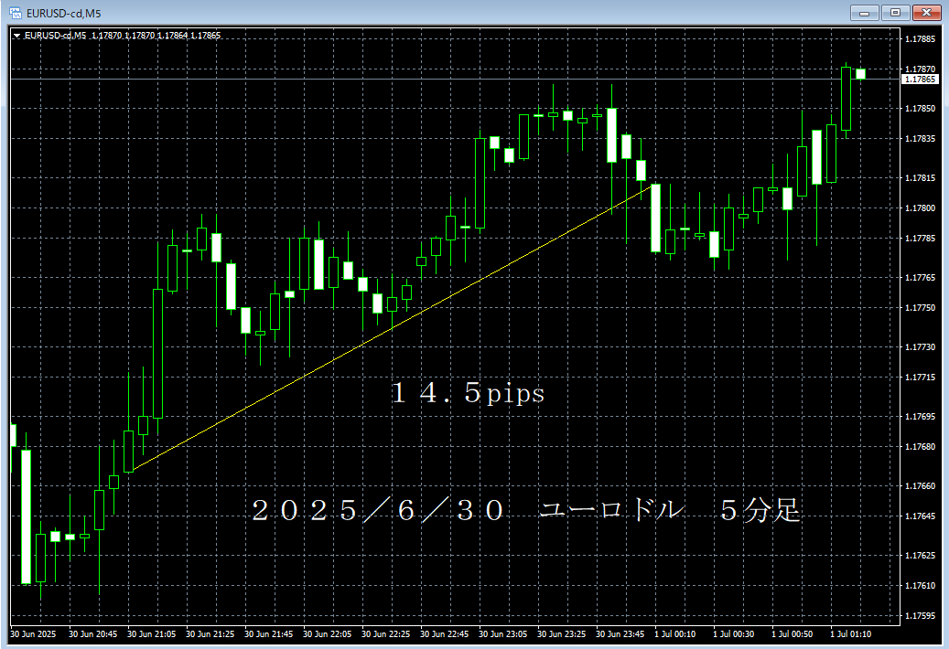This screenshot has width=949, height=649.
Task: Click the 1.17885 level on price scale
Action: pyautogui.click(x=919, y=39)
